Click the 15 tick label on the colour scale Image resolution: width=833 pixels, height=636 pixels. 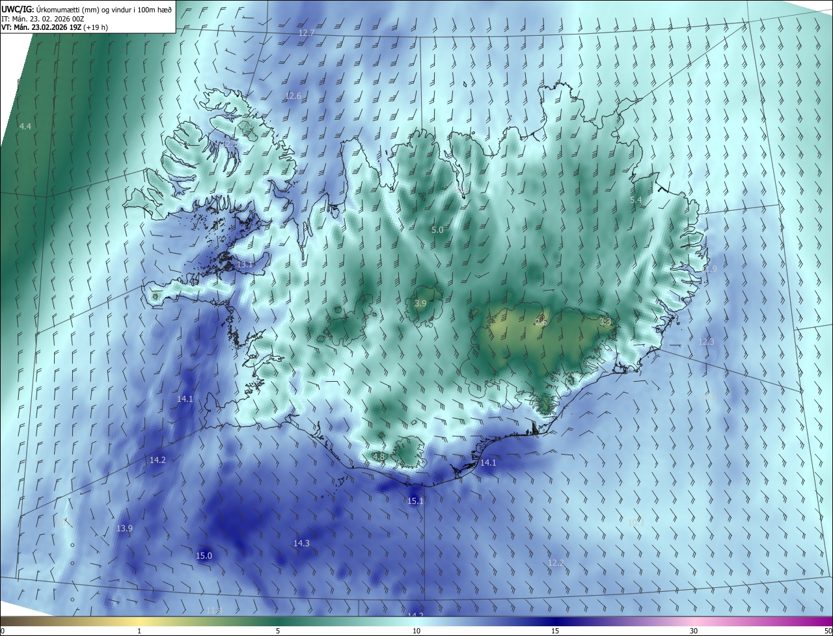coord(555,631)
